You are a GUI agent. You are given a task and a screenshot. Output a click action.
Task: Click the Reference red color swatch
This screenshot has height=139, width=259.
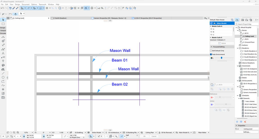(x=212, y=97)
